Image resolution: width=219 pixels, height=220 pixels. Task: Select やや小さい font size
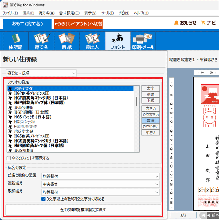tap(151, 127)
